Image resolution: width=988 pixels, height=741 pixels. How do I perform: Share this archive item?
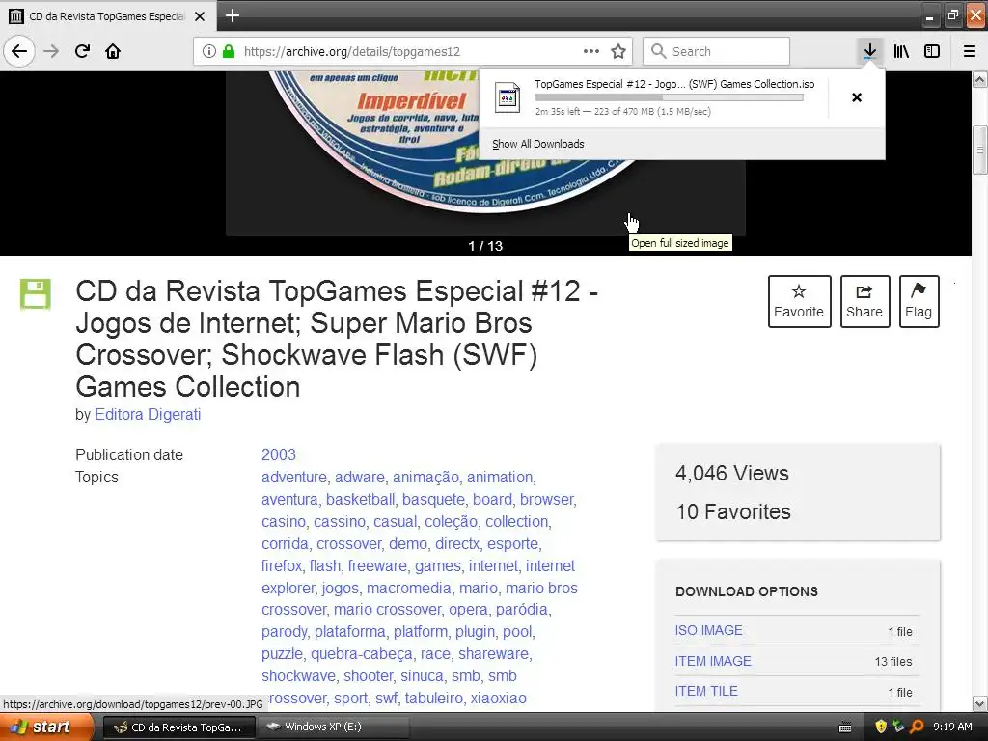(864, 301)
